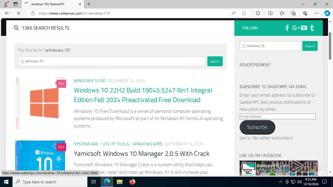The width and height of the screenshot is (333, 187).
Task: Open Edge Settings and more menu
Action: coord(316,13)
